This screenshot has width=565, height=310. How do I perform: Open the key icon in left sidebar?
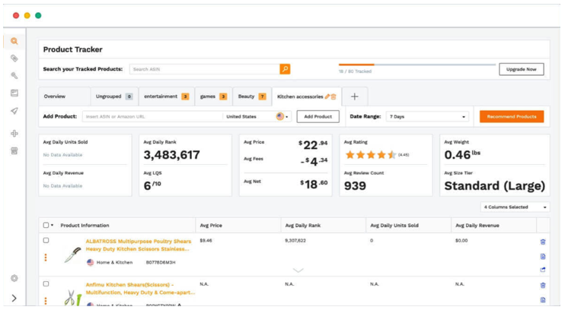point(14,75)
